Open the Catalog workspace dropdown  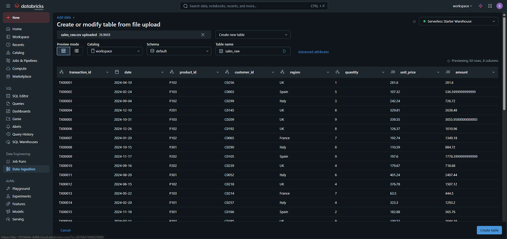(115, 51)
